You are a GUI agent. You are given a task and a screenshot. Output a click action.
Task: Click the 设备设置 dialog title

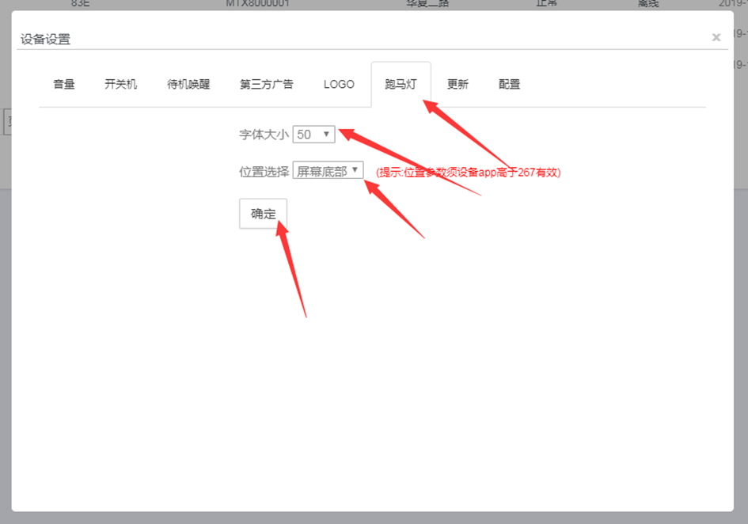(x=45, y=39)
